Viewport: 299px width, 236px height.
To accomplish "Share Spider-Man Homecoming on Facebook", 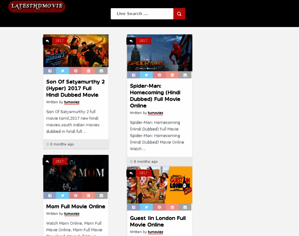I will (133, 75).
